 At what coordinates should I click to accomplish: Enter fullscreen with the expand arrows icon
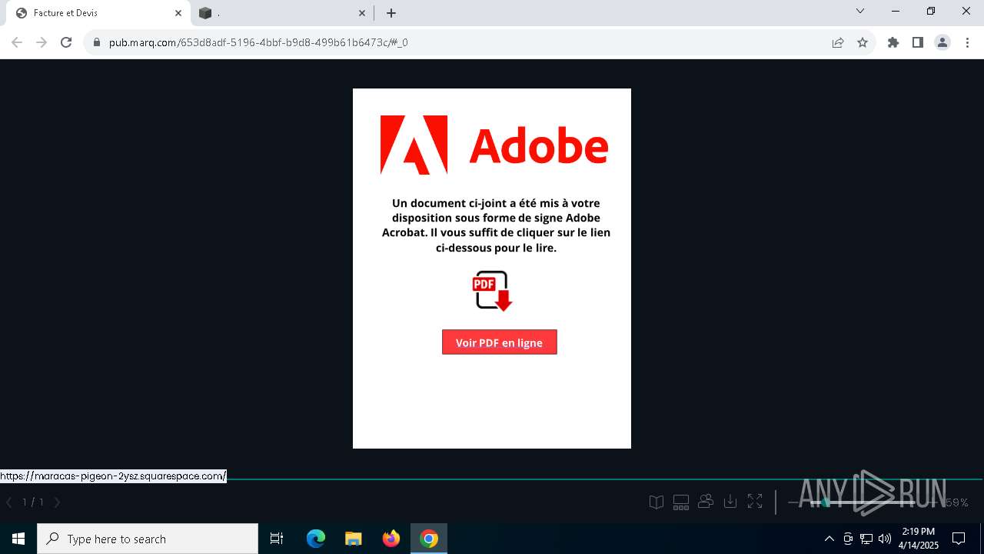click(755, 502)
